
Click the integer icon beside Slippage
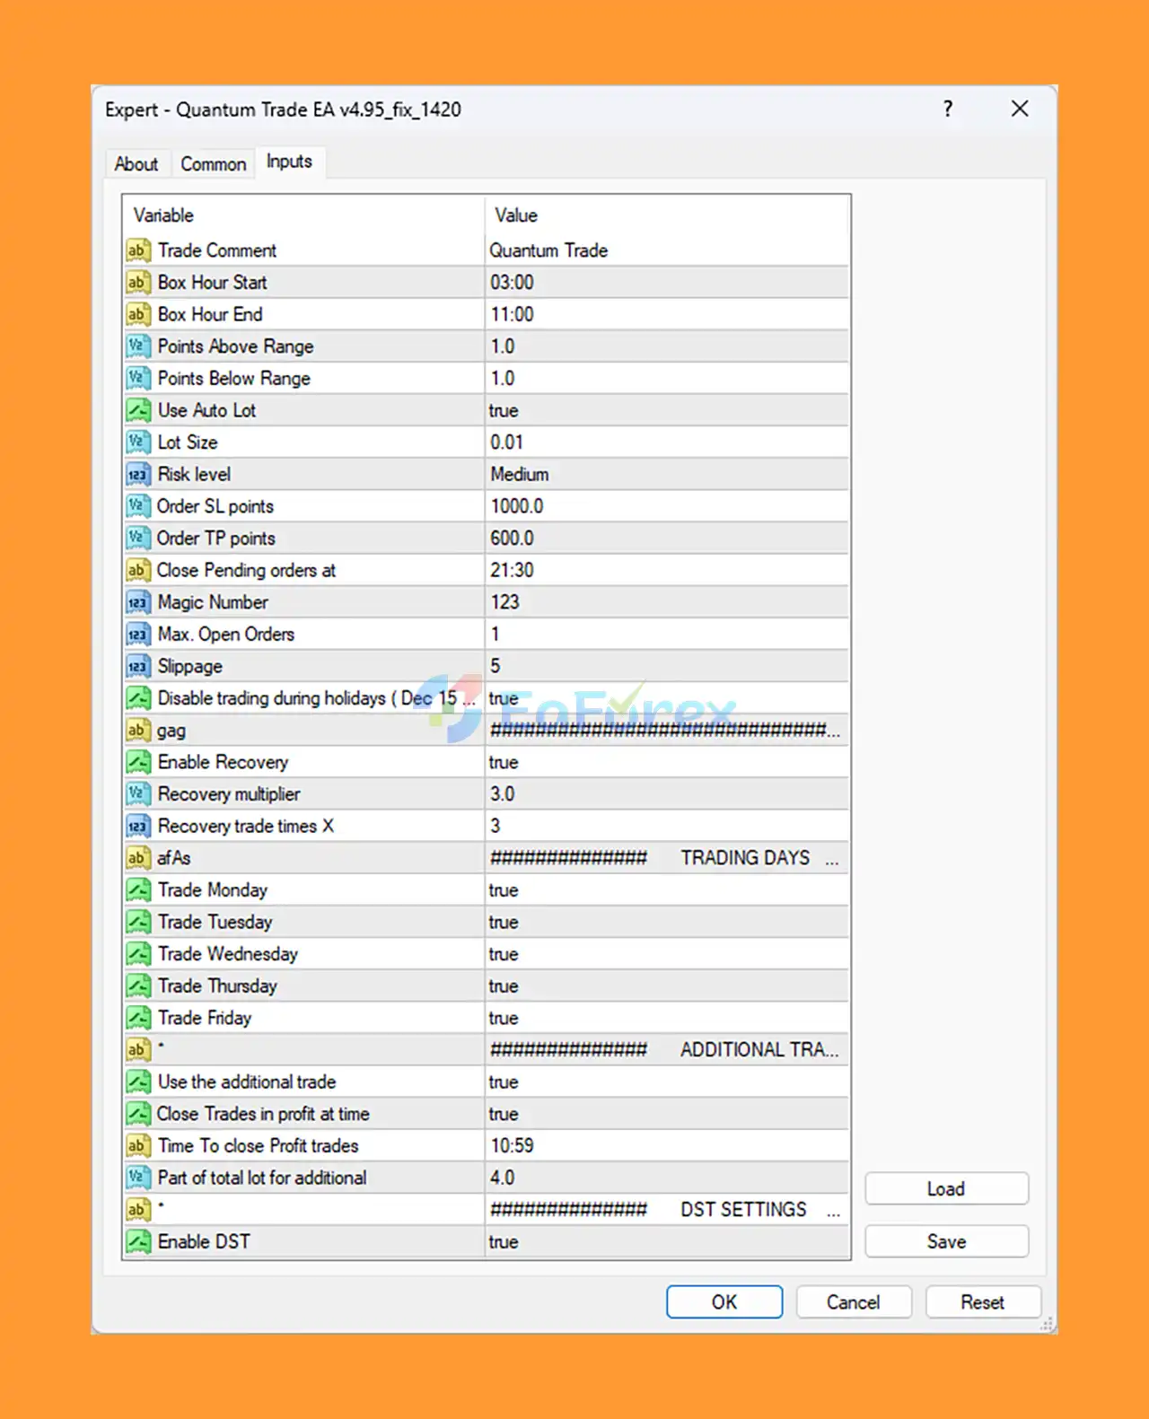click(x=137, y=666)
